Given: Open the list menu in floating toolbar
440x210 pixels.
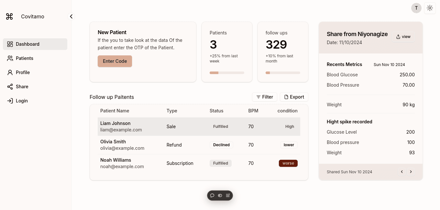Looking at the screenshot, I should click(228, 196).
